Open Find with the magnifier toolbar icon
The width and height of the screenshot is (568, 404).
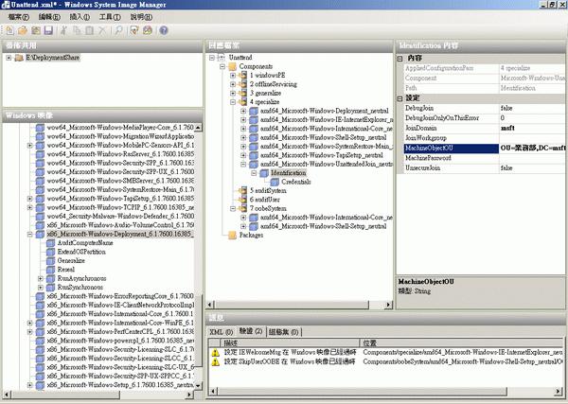118,31
